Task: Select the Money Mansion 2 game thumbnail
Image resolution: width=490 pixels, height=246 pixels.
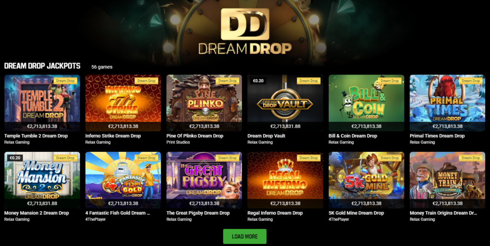Action: point(42,180)
